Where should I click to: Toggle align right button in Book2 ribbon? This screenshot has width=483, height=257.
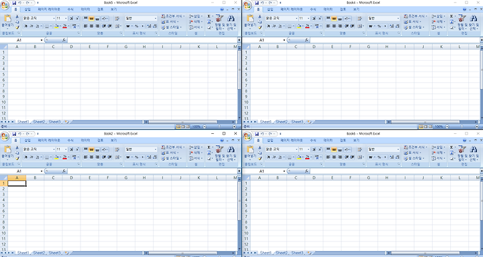97,157
